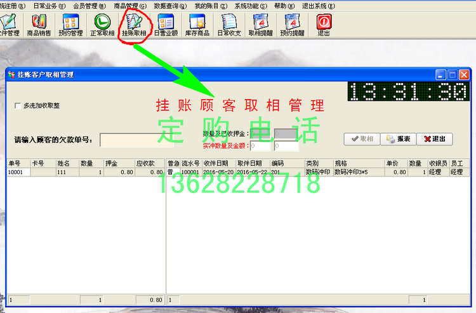Viewport: 476px width, 313px height.
Task: Click the 编码 column header
Action: click(x=287, y=163)
